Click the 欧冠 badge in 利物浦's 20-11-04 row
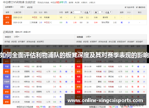 79,87
